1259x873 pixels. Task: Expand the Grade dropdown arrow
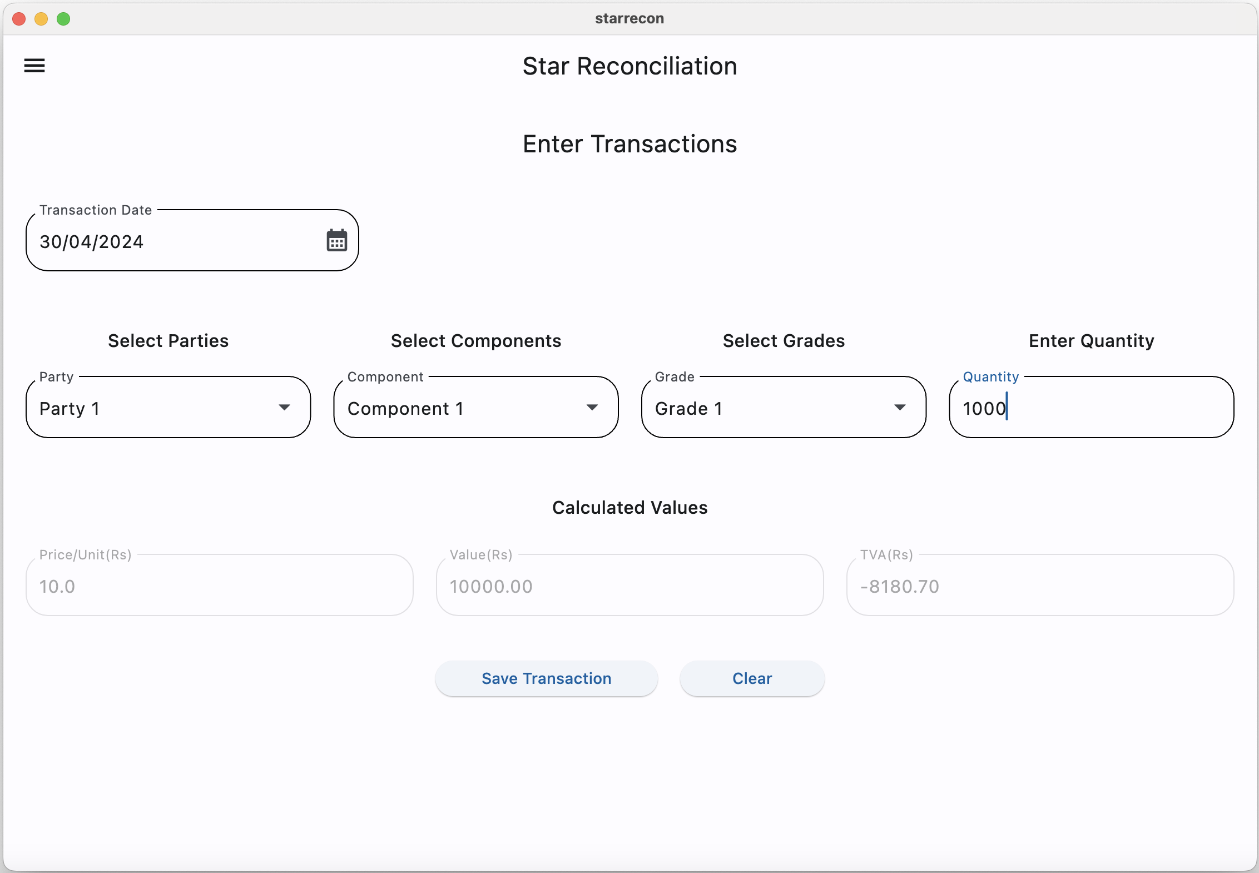[900, 408]
